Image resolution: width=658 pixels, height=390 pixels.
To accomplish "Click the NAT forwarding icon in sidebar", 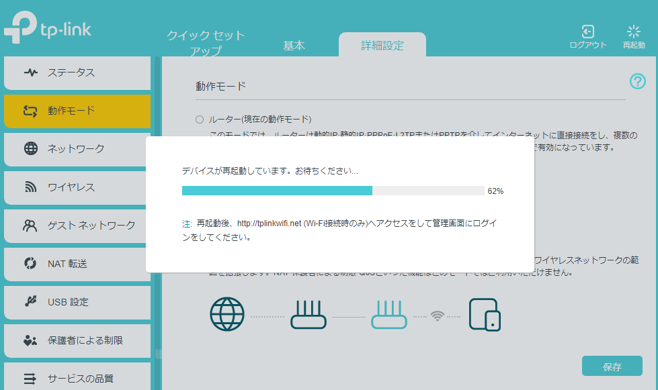I will [31, 264].
